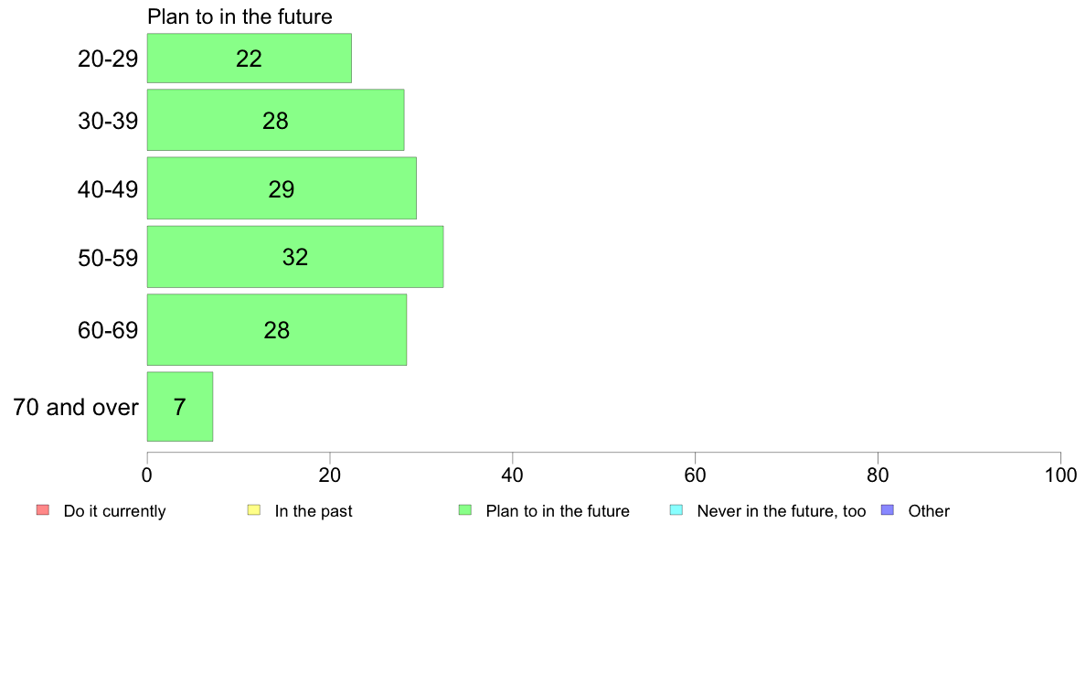1086x673 pixels.
Task: Click the yellow In the past legend swatch
Action: [254, 510]
